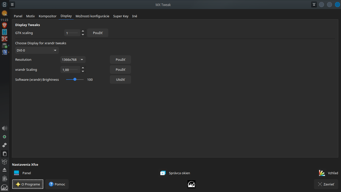Click the open box package icon in panel
This screenshot has height=192, width=341.
coord(4,162)
